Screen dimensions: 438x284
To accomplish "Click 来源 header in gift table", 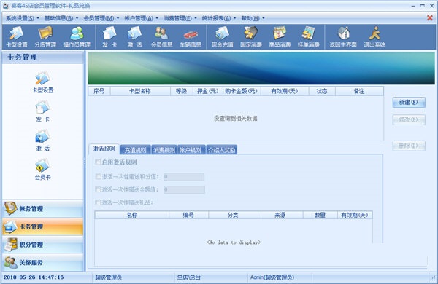I will 280,215.
